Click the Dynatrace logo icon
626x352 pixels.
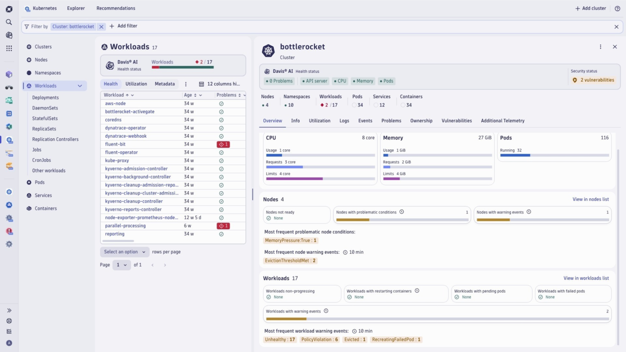click(9, 9)
